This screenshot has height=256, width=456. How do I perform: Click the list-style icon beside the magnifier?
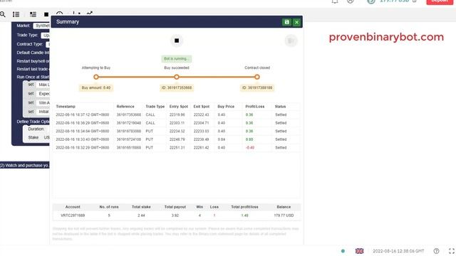click(x=16, y=14)
